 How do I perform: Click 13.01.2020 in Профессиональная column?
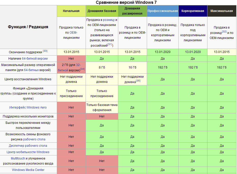coord(163,52)
